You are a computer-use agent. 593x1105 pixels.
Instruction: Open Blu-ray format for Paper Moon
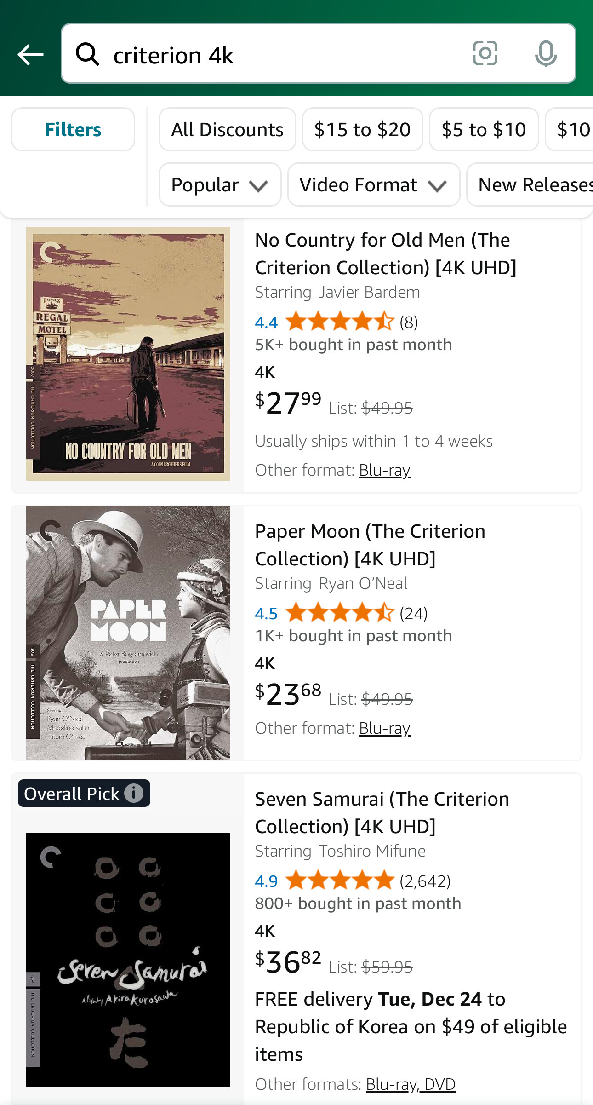384,728
